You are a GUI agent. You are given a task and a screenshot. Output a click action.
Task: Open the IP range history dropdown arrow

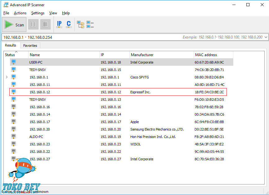[266, 37]
